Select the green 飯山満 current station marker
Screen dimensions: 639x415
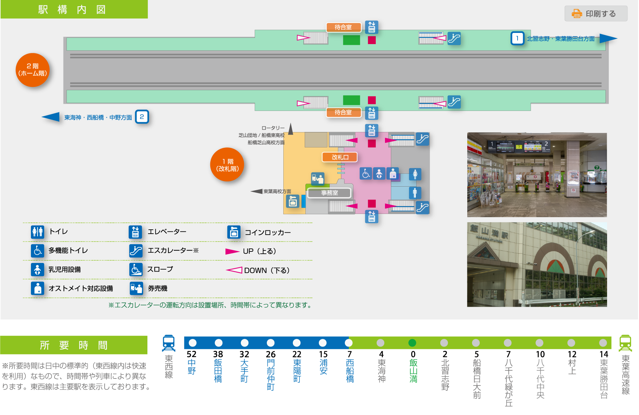(412, 343)
